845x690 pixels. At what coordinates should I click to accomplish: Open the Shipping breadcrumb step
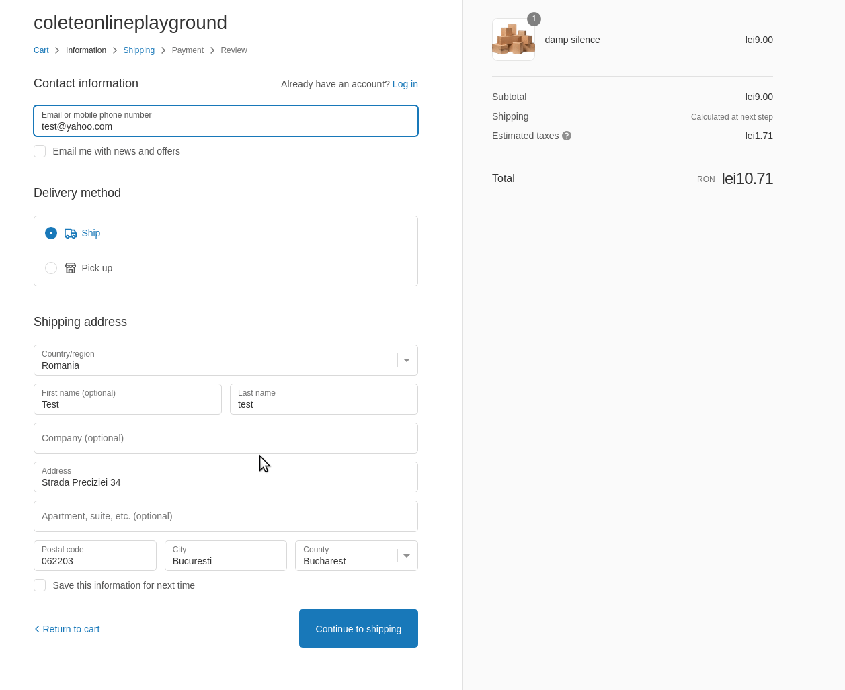[138, 50]
